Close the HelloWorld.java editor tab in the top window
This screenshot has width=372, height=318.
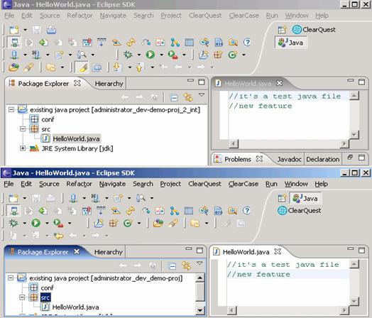pyautogui.click(x=280, y=83)
